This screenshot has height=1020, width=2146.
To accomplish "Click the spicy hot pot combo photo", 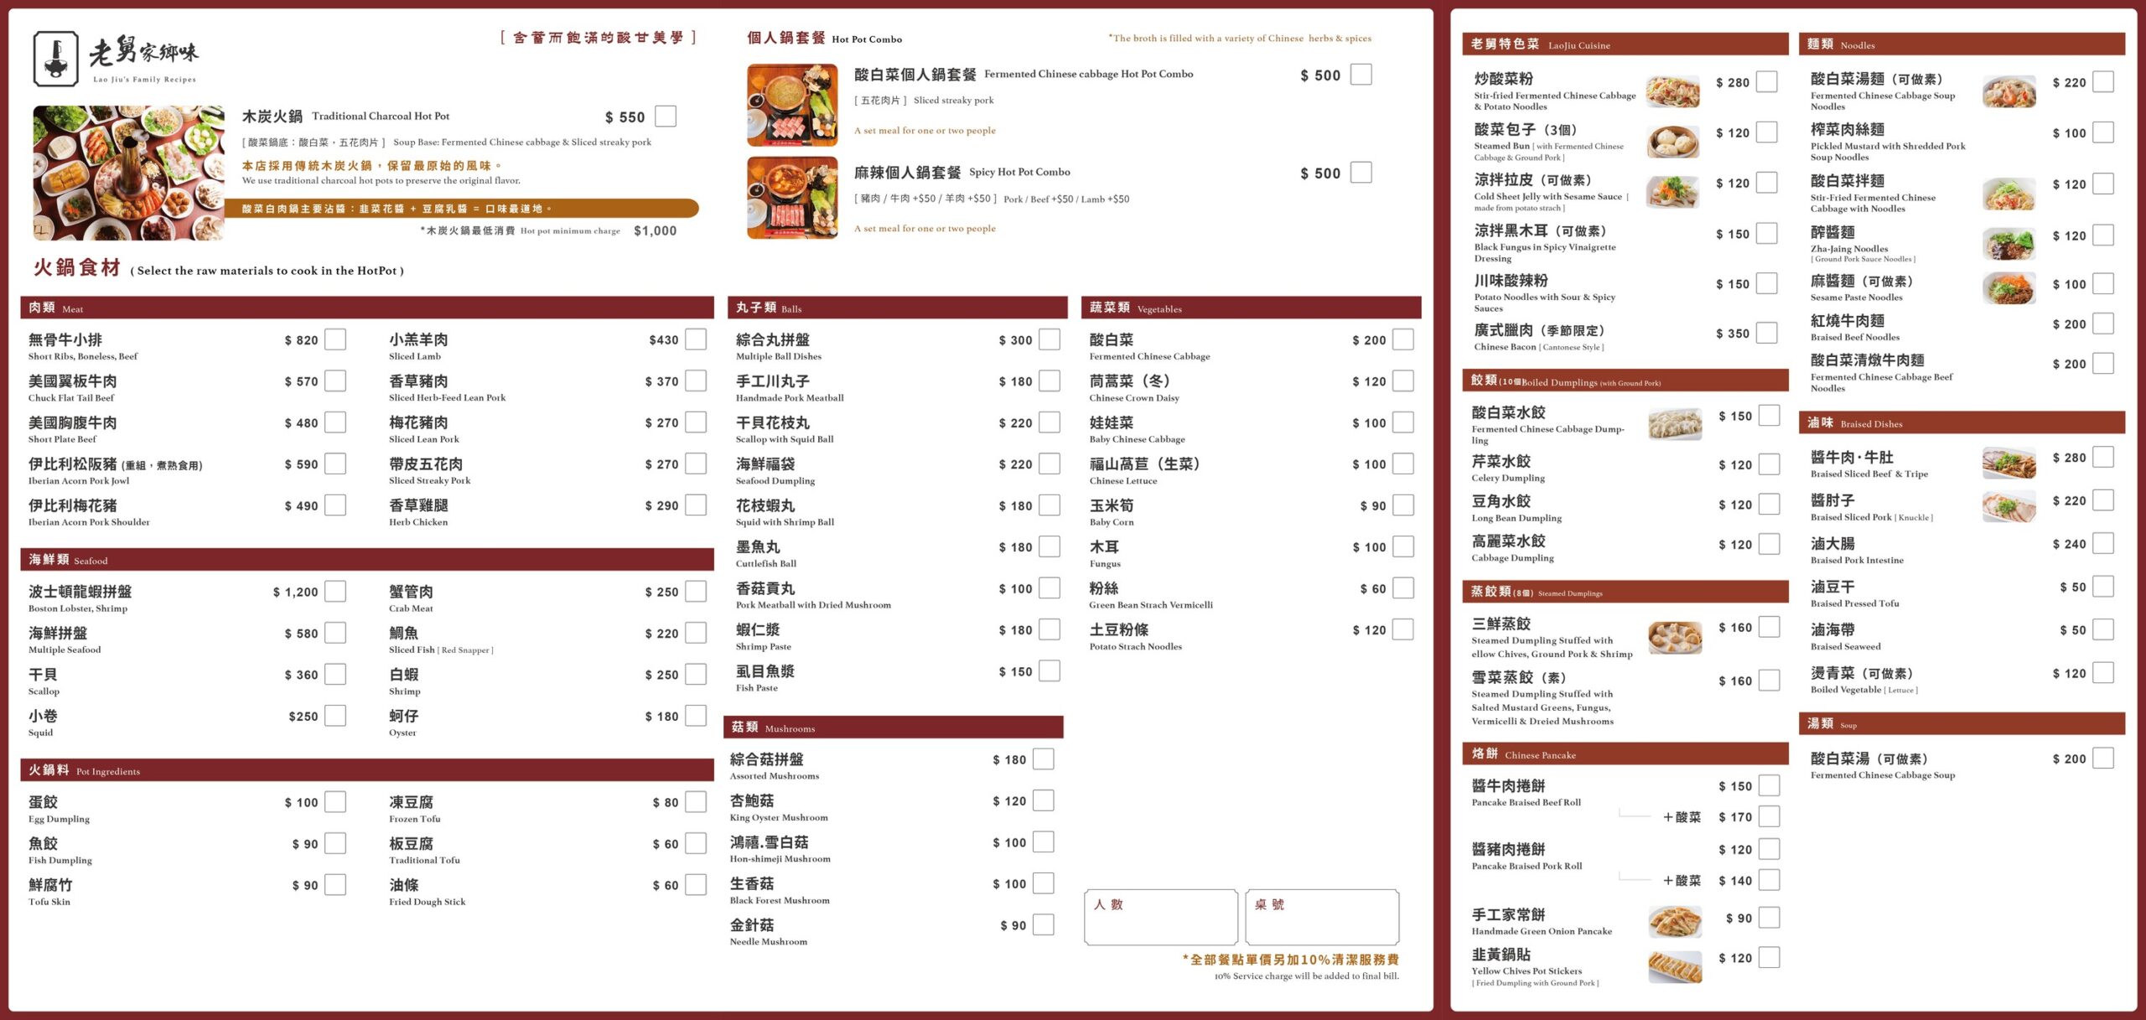I will (791, 198).
